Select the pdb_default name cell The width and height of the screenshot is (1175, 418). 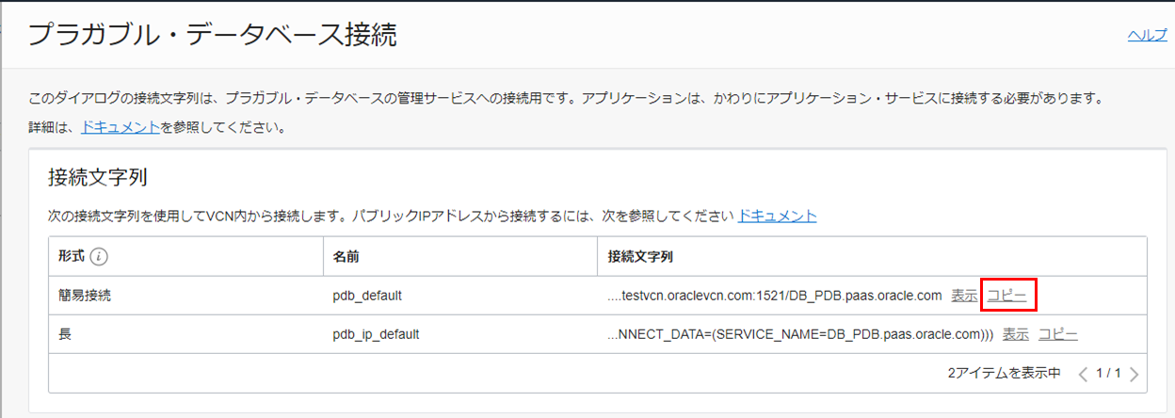(367, 296)
